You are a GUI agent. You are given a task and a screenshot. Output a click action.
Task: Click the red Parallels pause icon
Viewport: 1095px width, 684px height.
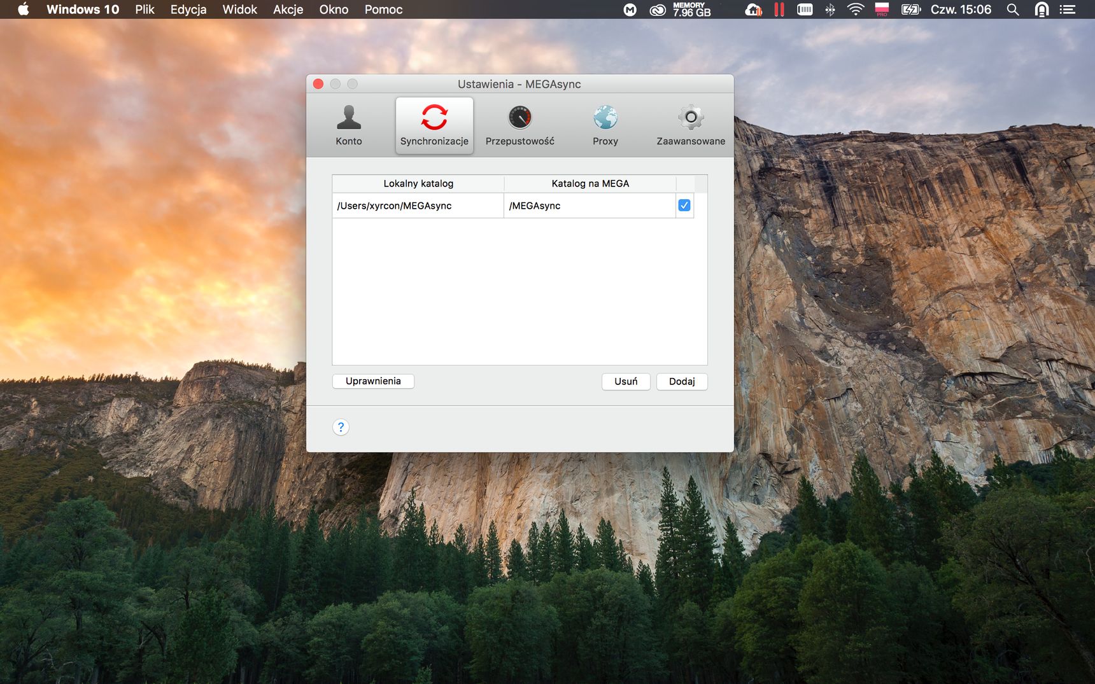click(779, 10)
